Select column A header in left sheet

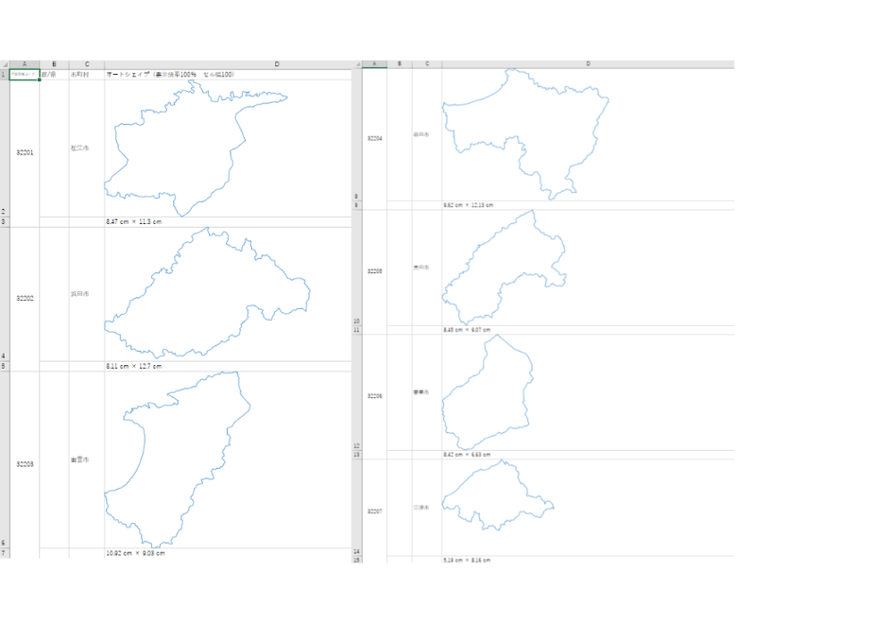point(25,64)
